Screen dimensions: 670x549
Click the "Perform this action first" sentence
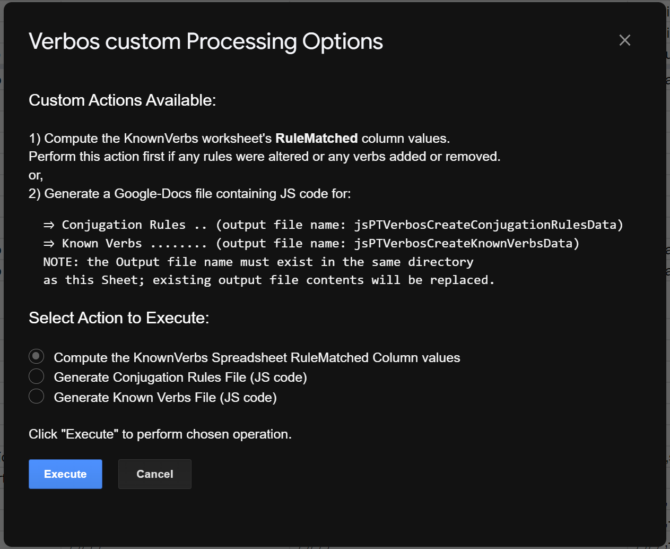click(x=264, y=157)
